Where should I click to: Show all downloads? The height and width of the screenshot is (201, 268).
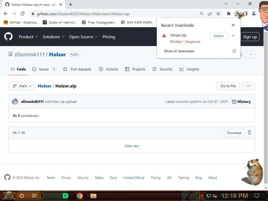179,51
